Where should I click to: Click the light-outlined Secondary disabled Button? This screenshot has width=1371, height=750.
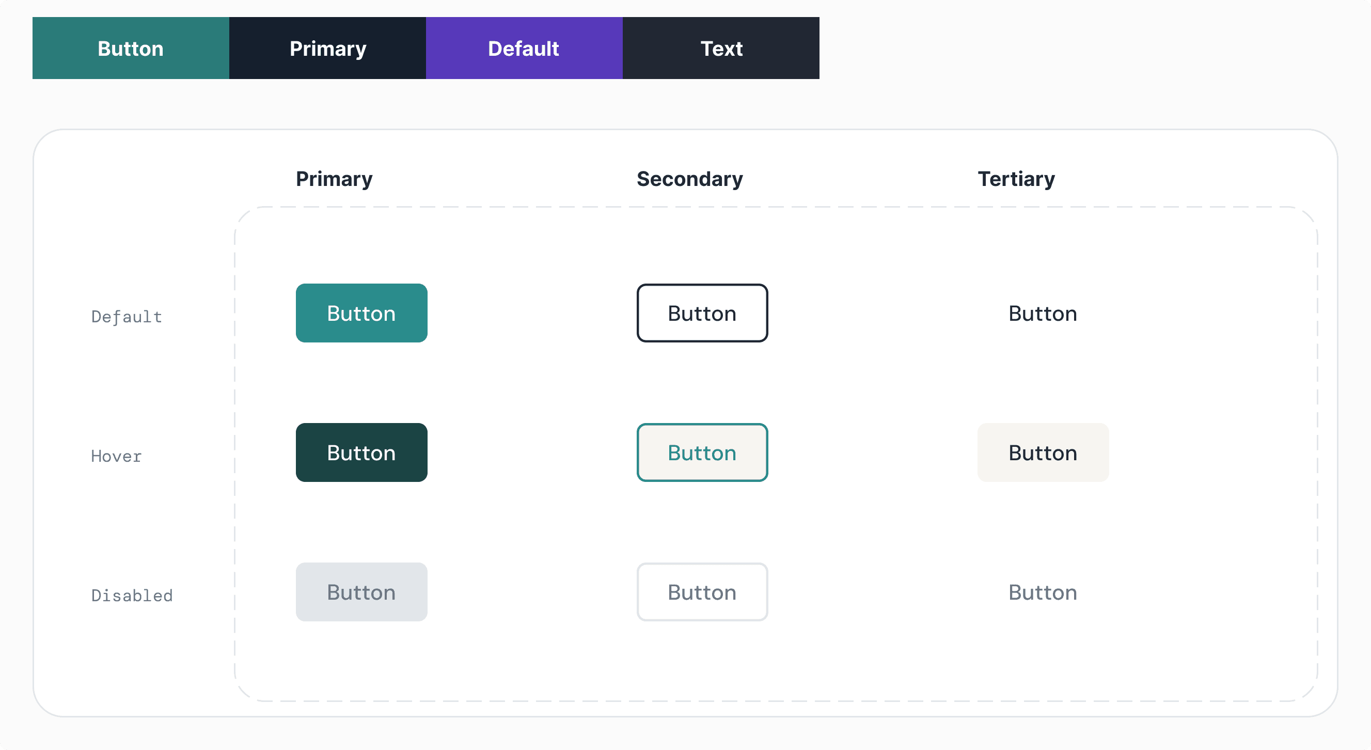click(x=702, y=592)
